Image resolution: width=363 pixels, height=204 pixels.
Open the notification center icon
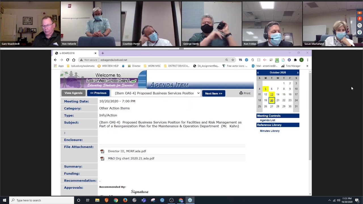(x=357, y=200)
